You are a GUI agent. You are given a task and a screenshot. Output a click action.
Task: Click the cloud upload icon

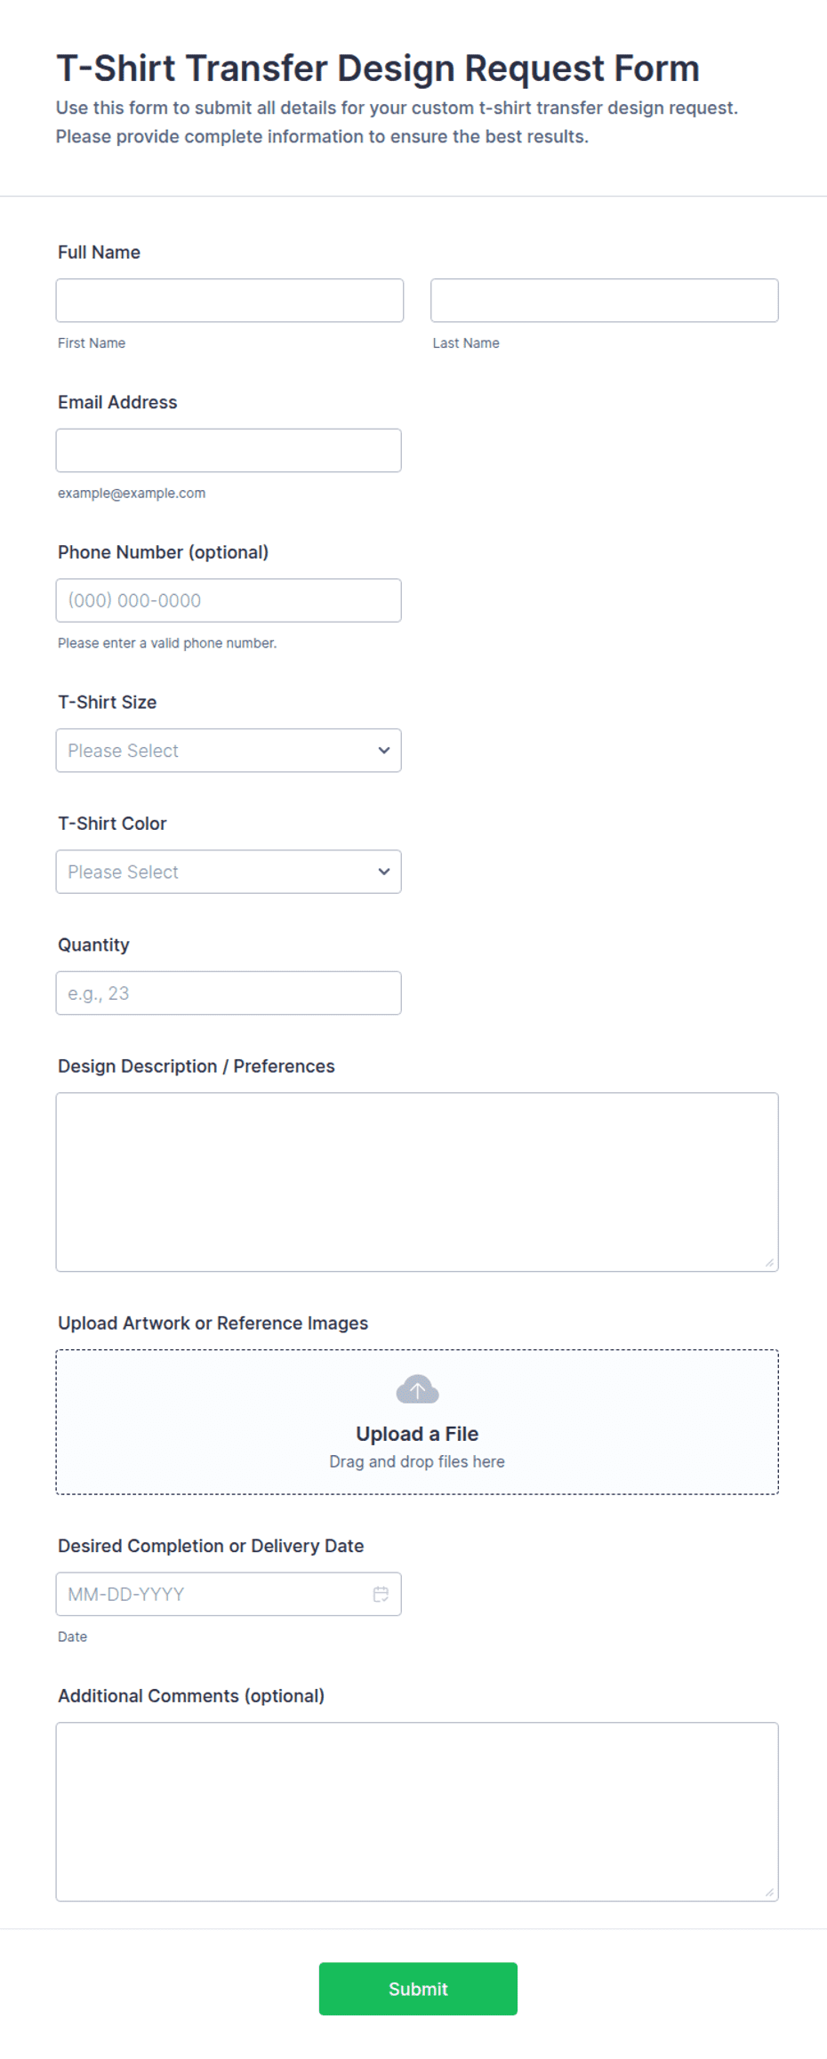[417, 1389]
